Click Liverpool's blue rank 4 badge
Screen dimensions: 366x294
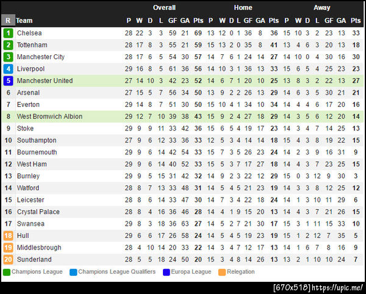[8, 69]
